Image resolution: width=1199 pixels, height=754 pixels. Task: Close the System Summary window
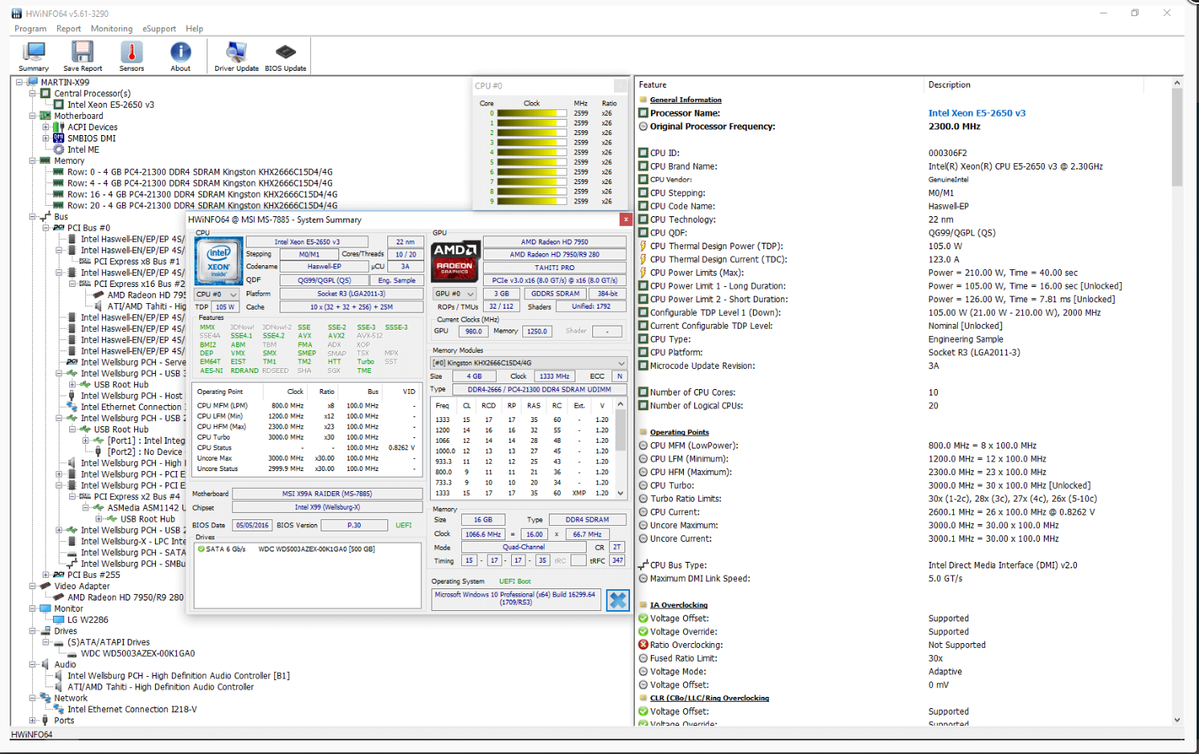pos(625,219)
